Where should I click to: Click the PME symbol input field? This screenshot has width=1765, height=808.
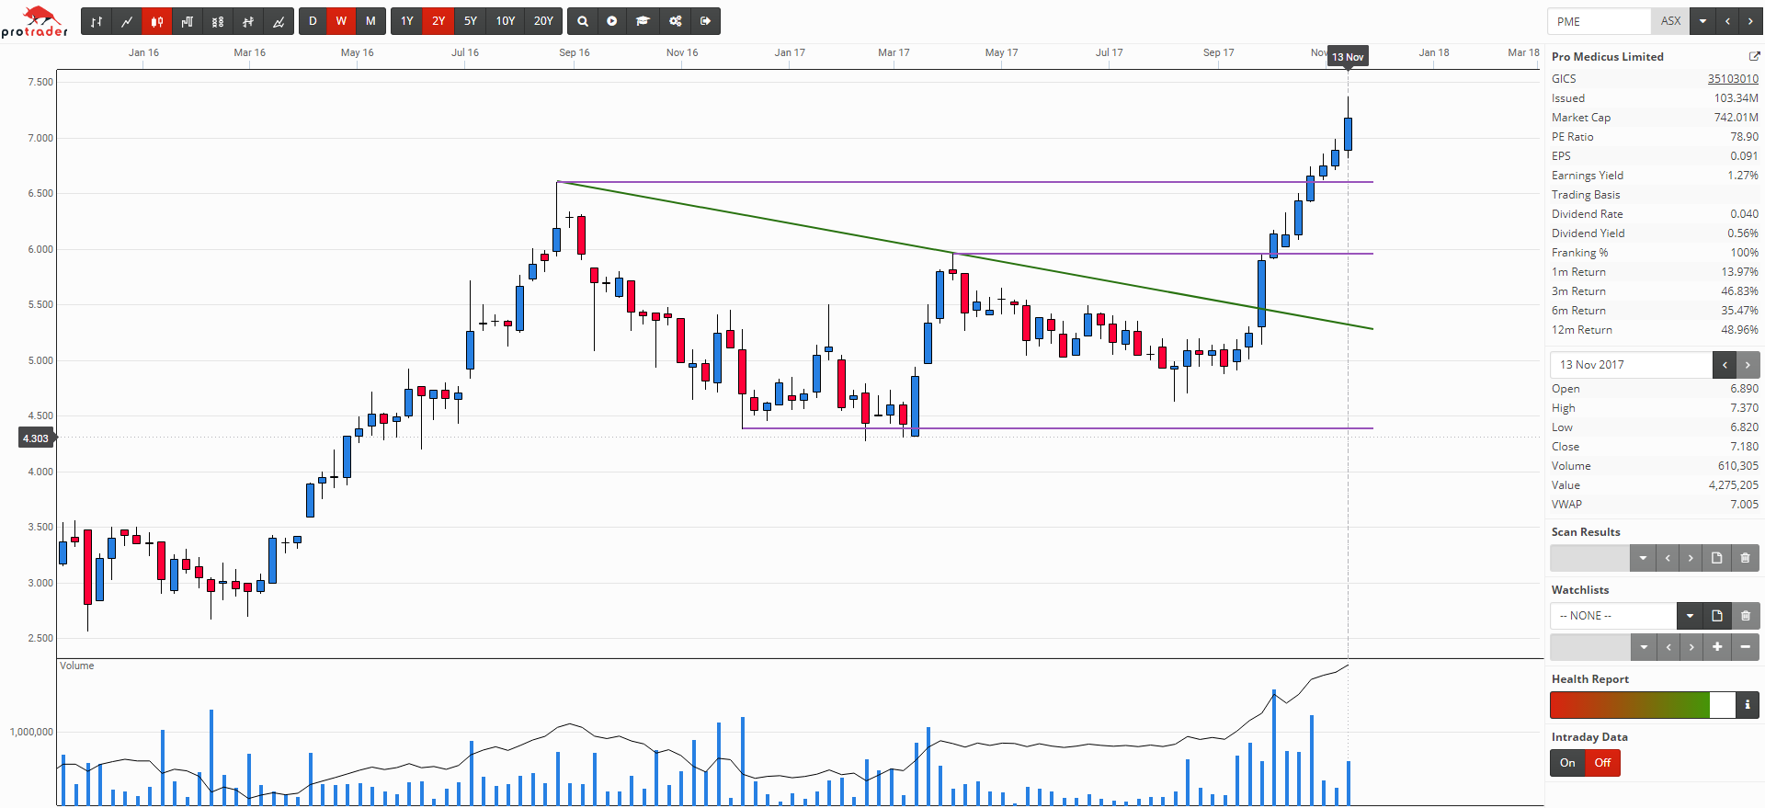coord(1600,21)
